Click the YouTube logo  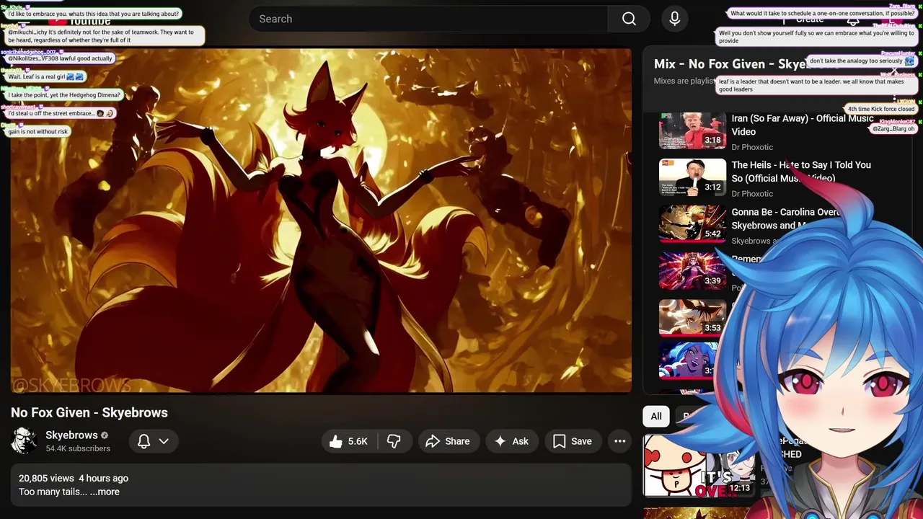(x=79, y=19)
